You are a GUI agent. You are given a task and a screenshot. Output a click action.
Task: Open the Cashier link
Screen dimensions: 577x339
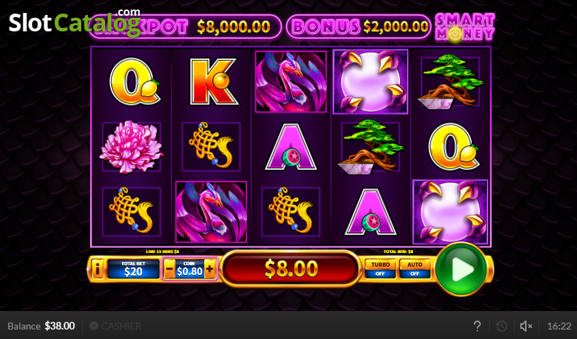pyautogui.click(x=115, y=326)
